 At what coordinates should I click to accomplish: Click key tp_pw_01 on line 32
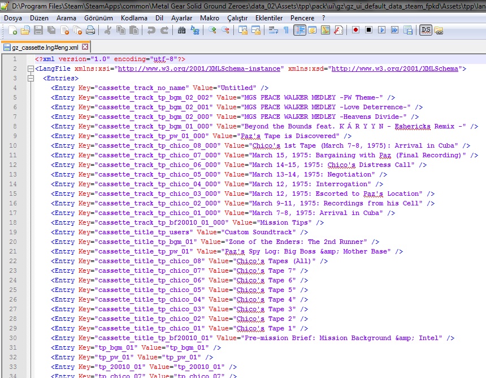point(114,357)
